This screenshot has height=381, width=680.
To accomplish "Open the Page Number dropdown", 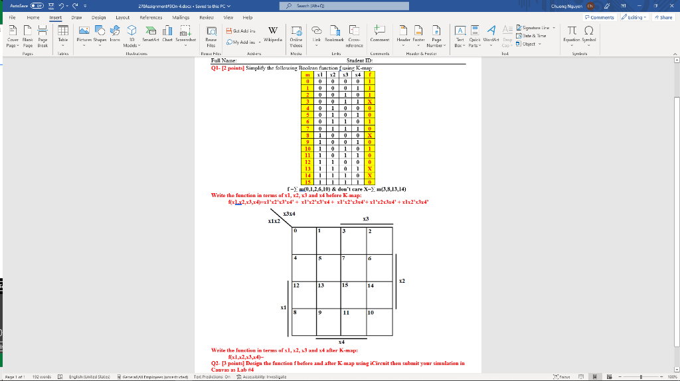I will click(x=436, y=37).
